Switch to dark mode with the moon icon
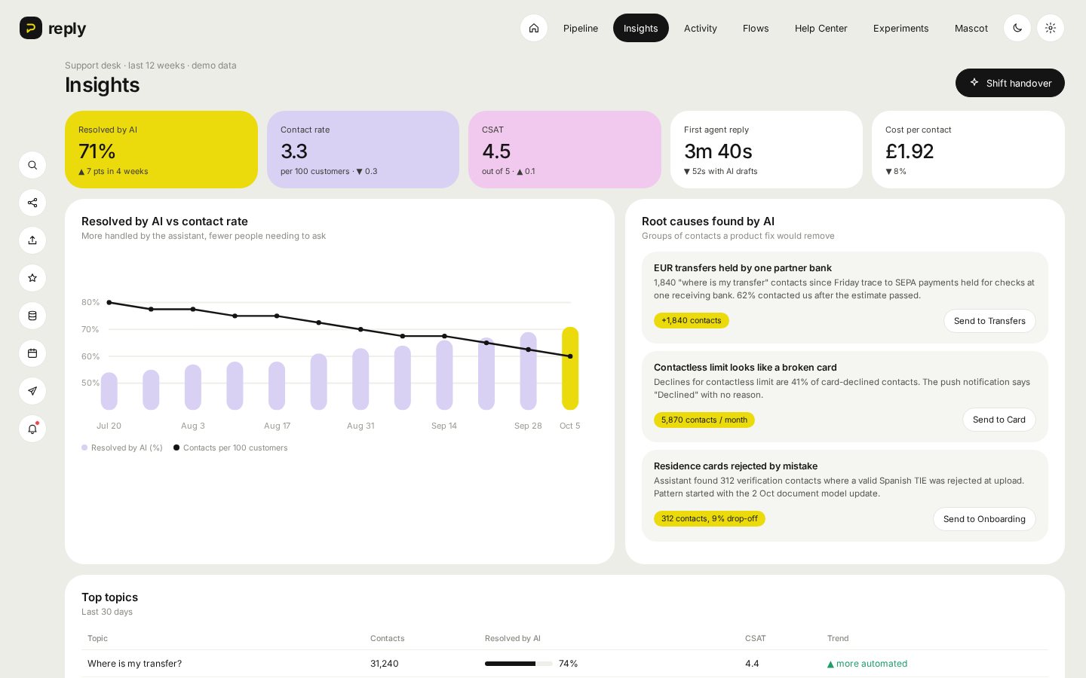1086x678 pixels. pos(1017,28)
